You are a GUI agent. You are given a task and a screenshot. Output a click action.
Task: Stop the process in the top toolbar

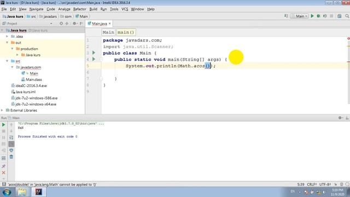click(x=331, y=16)
